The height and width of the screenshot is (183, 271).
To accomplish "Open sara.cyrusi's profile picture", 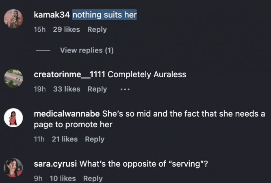I will coord(13,168).
